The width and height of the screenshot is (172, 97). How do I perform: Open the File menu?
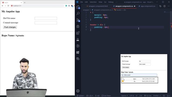(81, 2)
